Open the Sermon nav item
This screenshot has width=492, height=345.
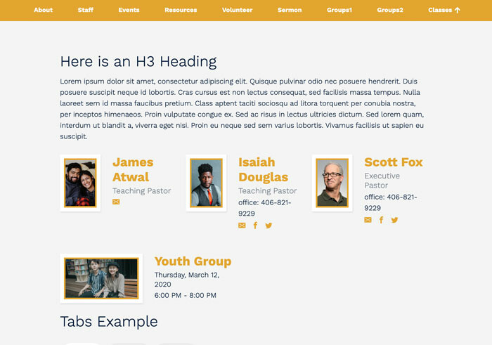tap(290, 11)
